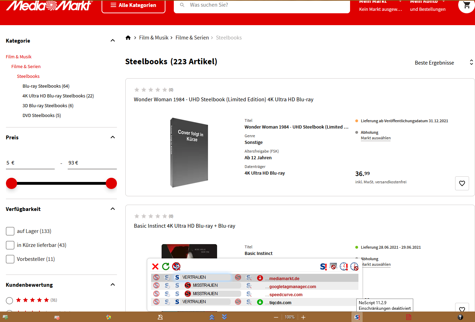Open custom permissions for googletagmanager.com

coord(249,286)
